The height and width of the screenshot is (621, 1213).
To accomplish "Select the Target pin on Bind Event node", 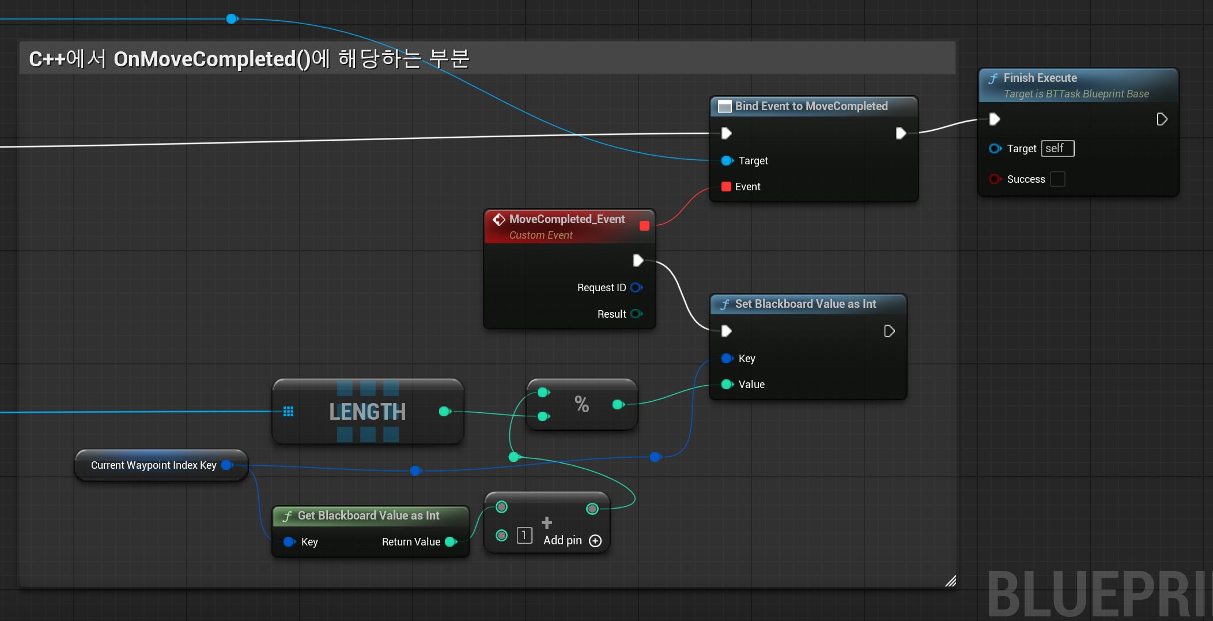I will [727, 160].
